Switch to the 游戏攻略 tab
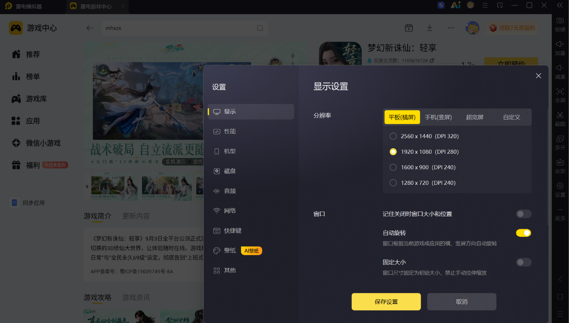The height and width of the screenshot is (323, 569). click(x=97, y=298)
